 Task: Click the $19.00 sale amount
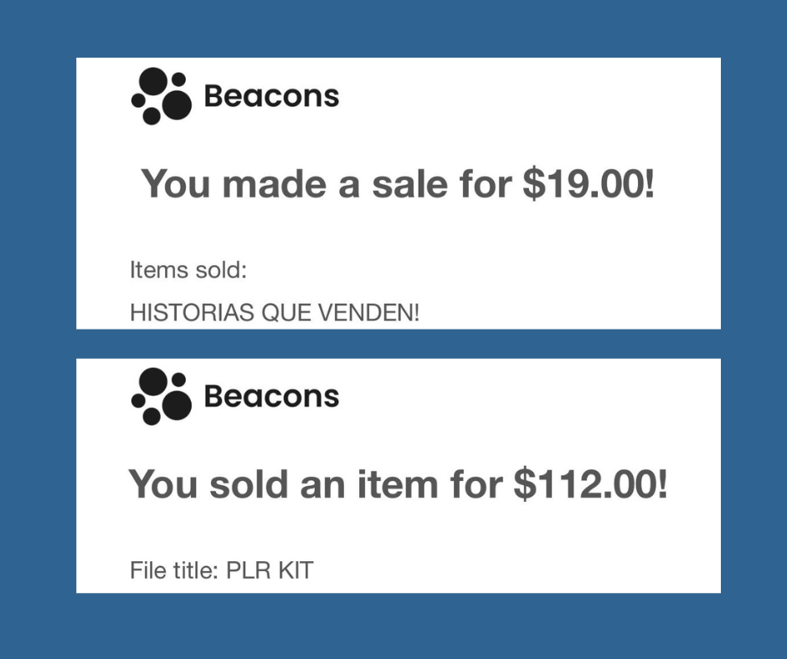[588, 184]
